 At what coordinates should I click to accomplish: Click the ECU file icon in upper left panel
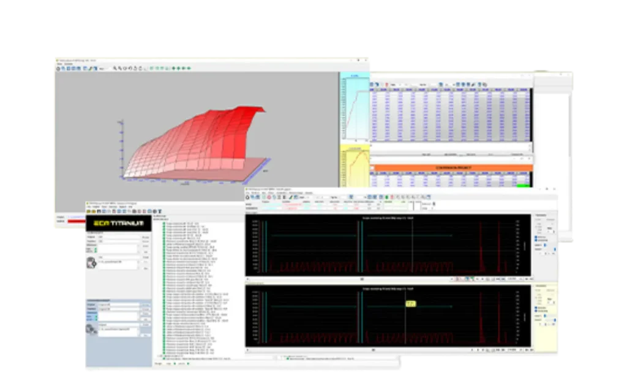(90, 262)
